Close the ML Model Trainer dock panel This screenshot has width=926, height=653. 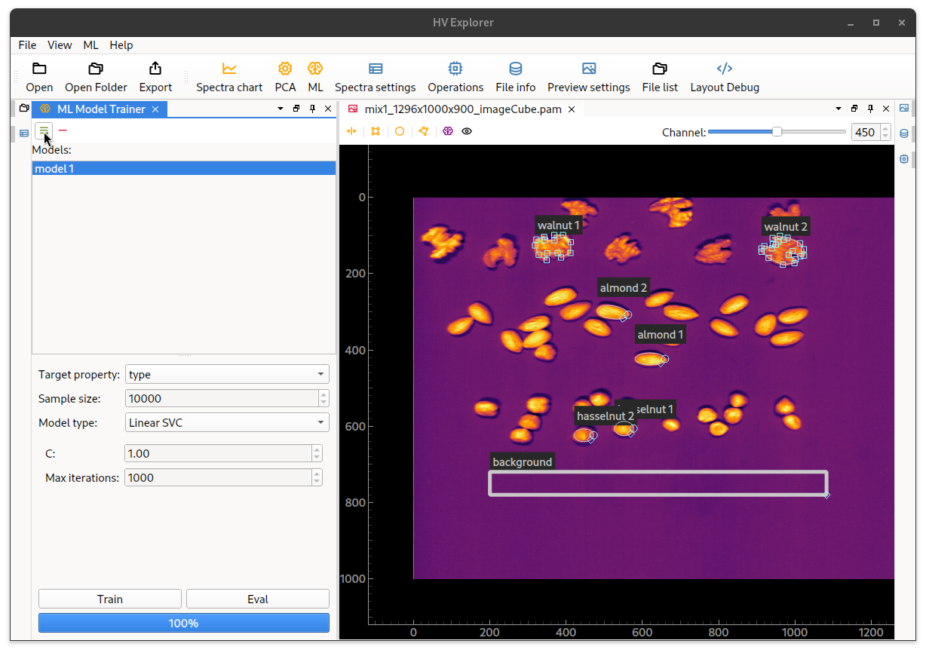coord(328,109)
